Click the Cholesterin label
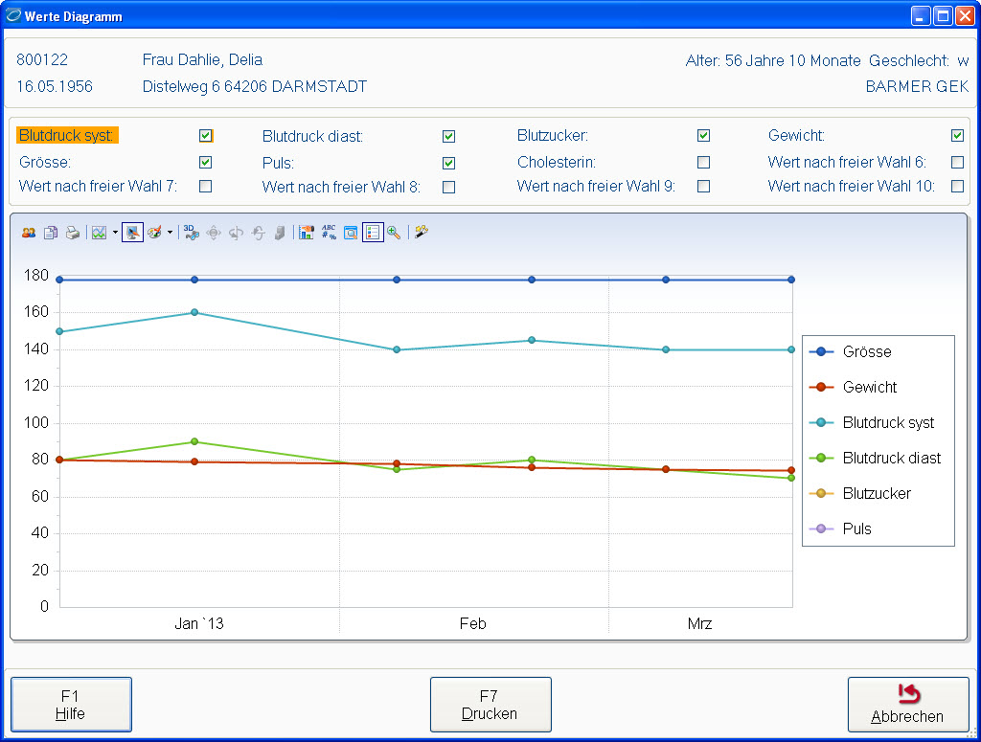Viewport: 981px width, 742px height. (557, 163)
